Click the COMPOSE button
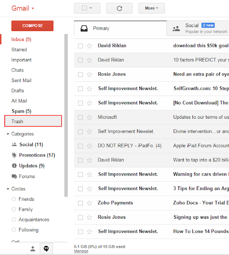 pos(32,25)
